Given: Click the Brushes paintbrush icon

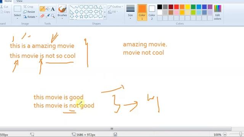Looking at the screenshot, I should coord(62,9).
